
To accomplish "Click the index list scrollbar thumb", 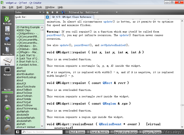I will click(x=42, y=30).
